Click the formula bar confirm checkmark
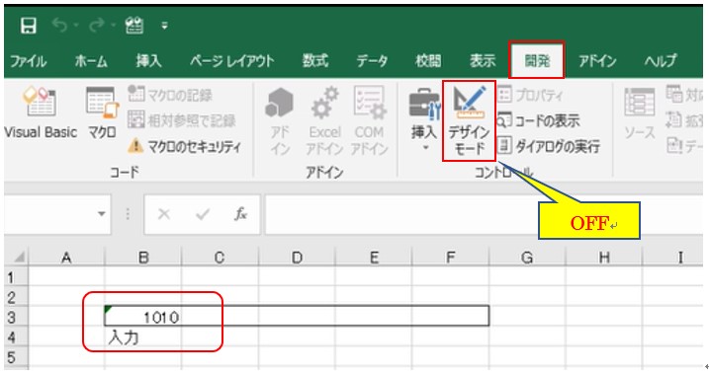Image resolution: width=709 pixels, height=375 pixels. click(203, 214)
